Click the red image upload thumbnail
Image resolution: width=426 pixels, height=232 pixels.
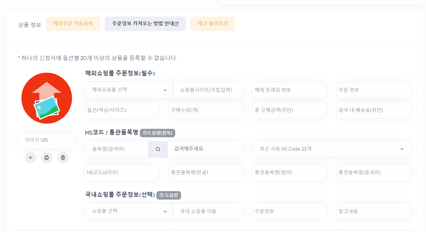pos(47,98)
